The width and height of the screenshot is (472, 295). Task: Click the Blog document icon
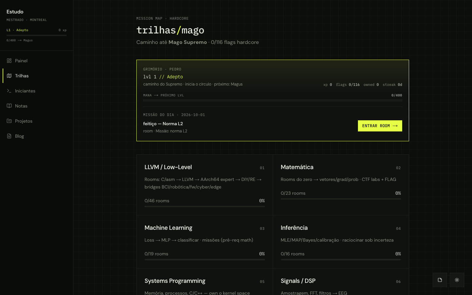(x=9, y=136)
